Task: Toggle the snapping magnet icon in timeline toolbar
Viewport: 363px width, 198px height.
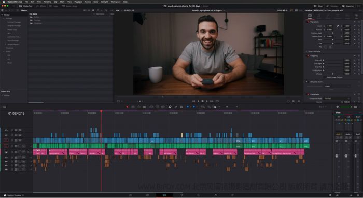Action: (x=170, y=107)
